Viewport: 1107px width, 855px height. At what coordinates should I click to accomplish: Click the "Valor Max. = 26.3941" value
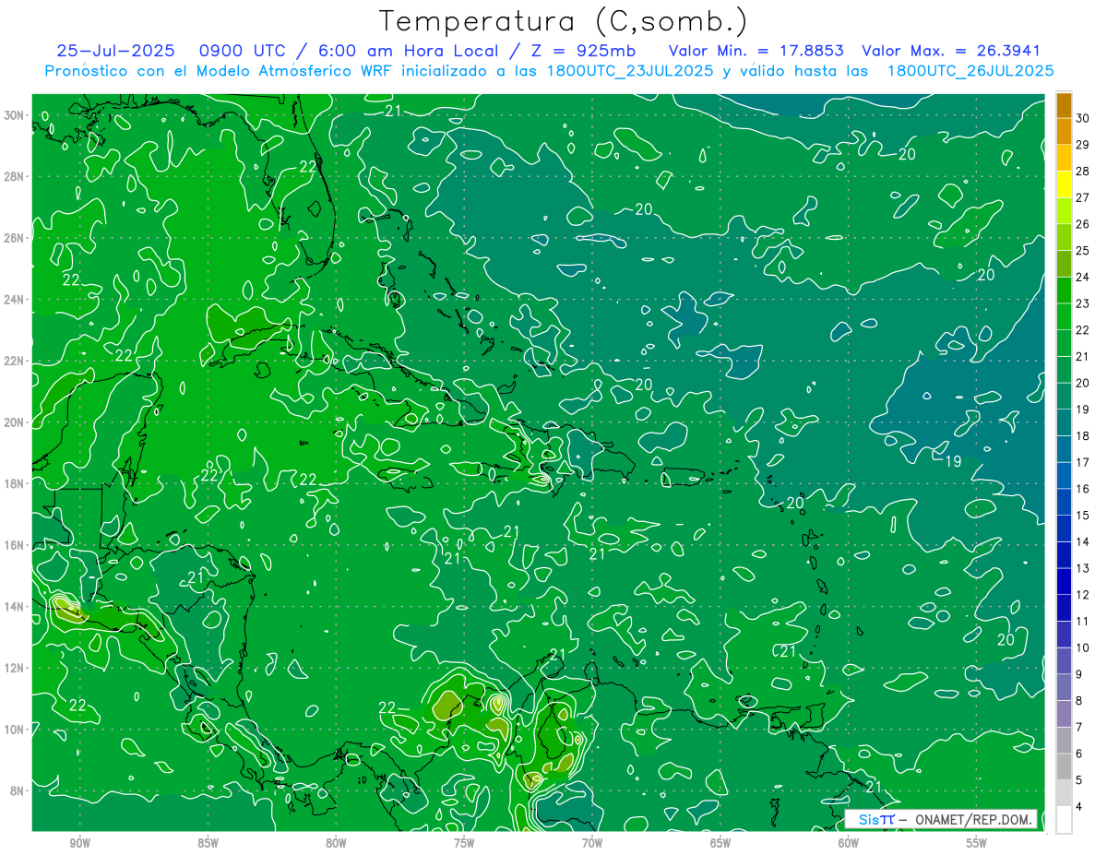(951, 52)
